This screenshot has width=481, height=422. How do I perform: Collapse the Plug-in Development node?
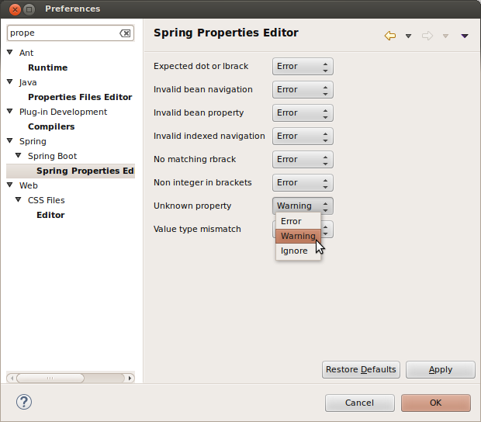10,112
